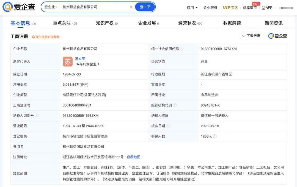Click the HOT badge above 供需集市
Screen dimensions: 297x187
pyautogui.click(x=256, y=4)
